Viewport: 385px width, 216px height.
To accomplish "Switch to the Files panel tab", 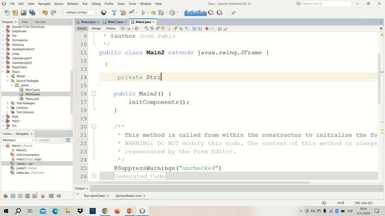I will click(x=25, y=22).
